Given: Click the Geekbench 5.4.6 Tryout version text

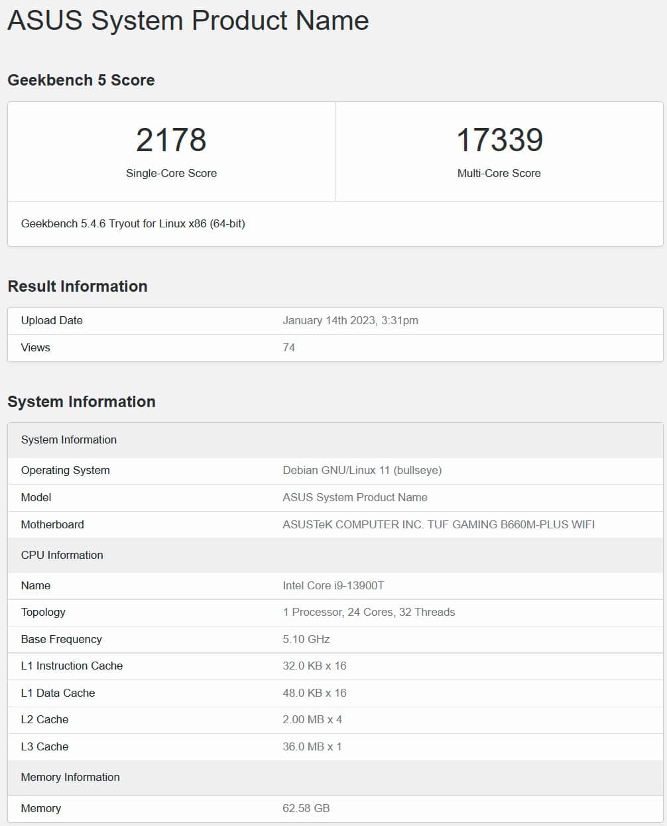Looking at the screenshot, I should pyautogui.click(x=133, y=224).
